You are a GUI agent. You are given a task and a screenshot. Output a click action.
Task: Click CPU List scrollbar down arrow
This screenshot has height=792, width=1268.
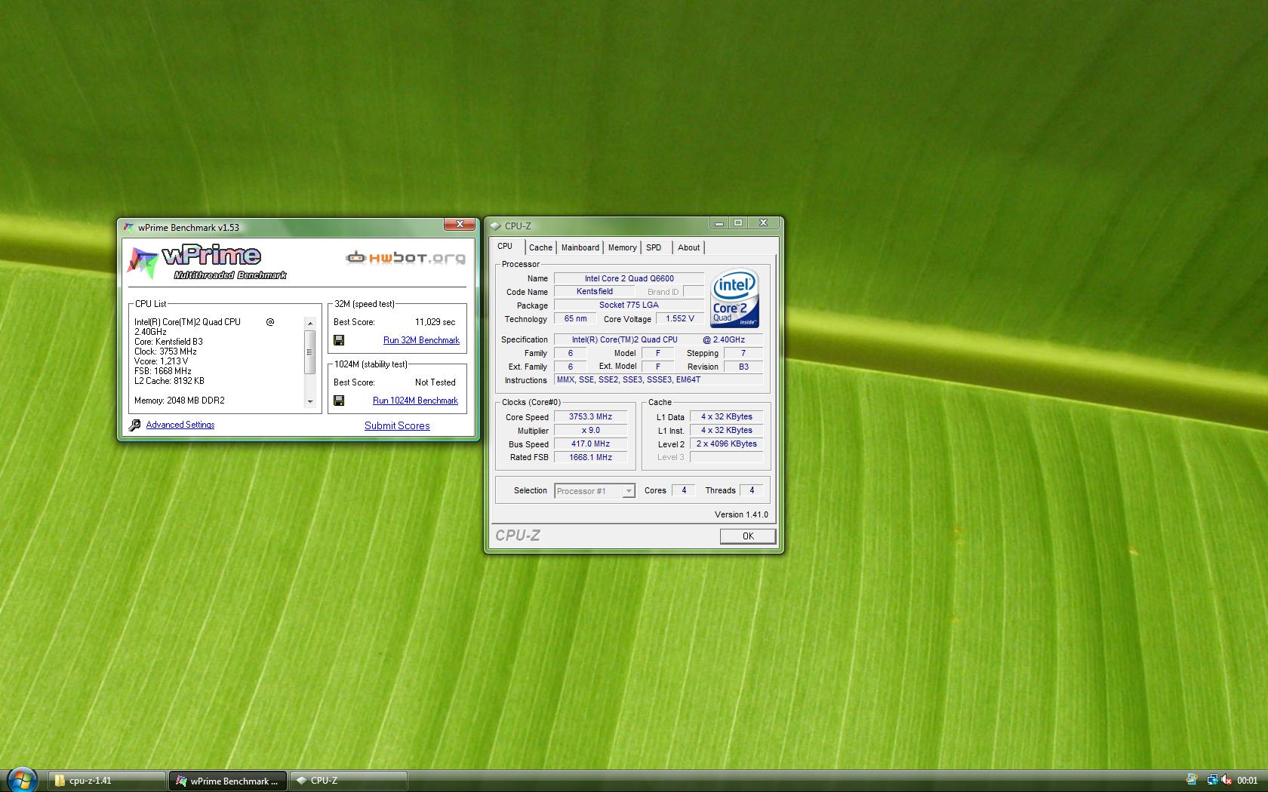pos(309,401)
